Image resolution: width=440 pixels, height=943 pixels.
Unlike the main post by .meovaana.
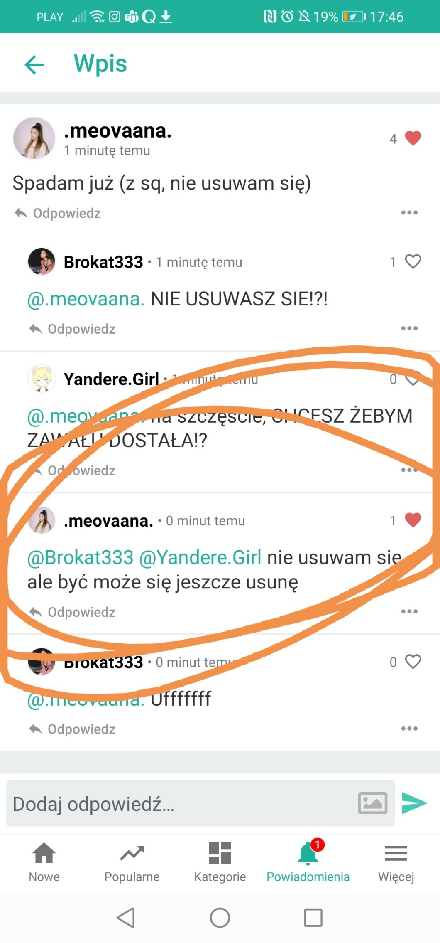tap(413, 138)
